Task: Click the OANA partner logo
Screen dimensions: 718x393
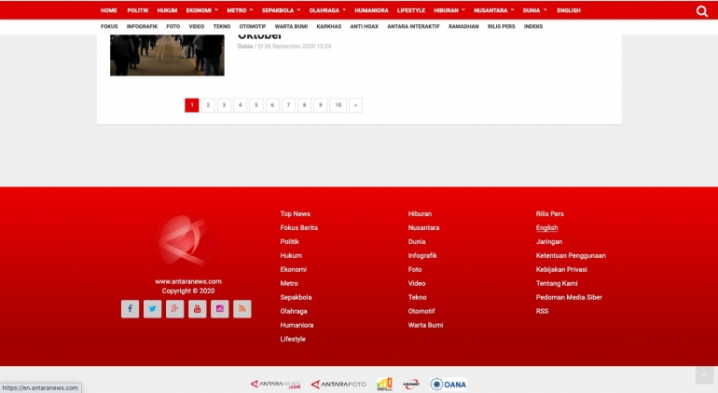Action: tap(449, 384)
